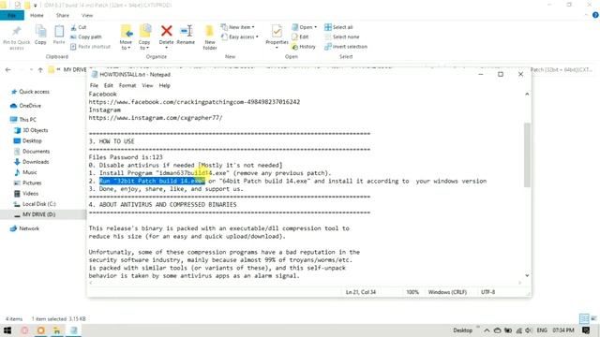Click Windows Start button
Image resolution: width=600 pixels, height=337 pixels.
point(7,330)
